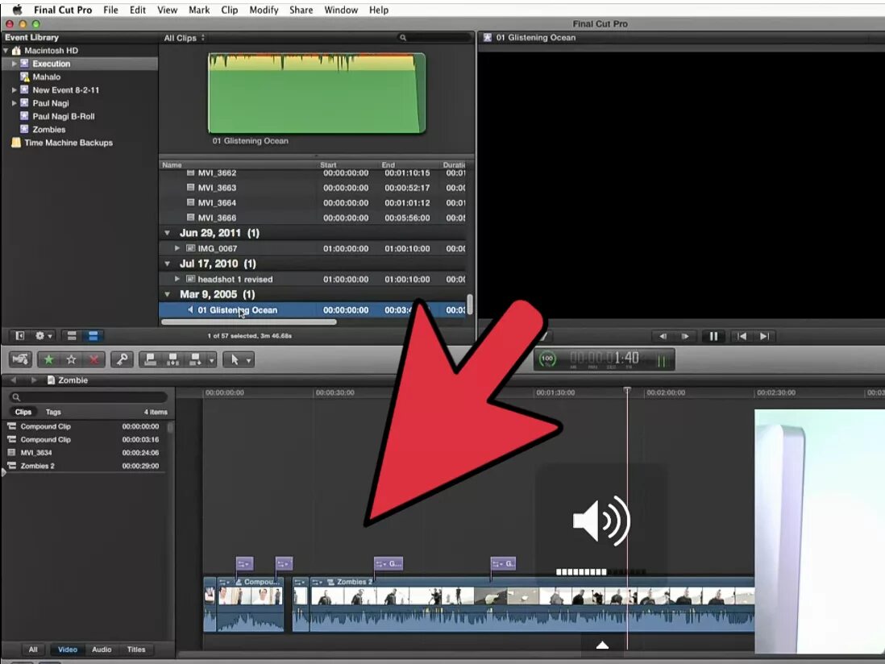Select the MVI_3666 clip row
The height and width of the screenshot is (664, 885).
pos(314,218)
